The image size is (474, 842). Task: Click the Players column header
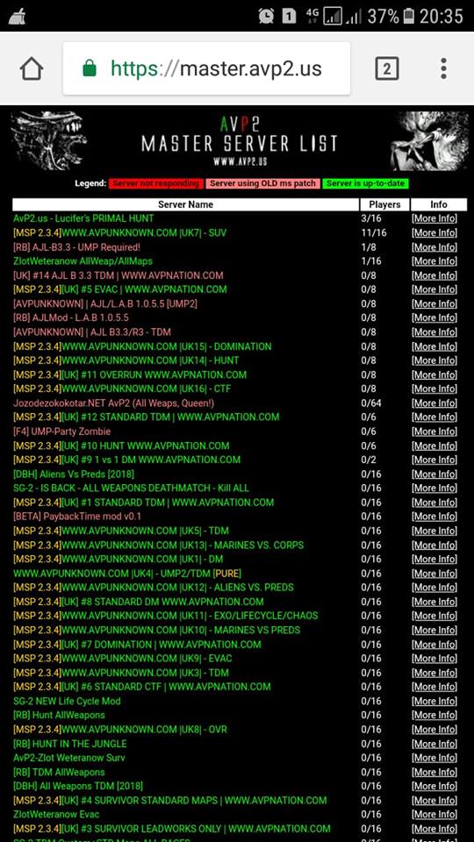[384, 204]
